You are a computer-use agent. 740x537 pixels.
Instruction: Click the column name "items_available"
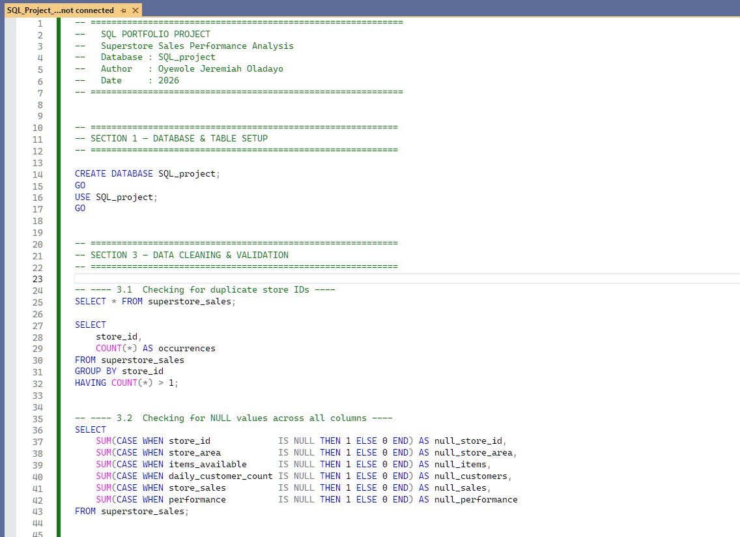point(208,465)
